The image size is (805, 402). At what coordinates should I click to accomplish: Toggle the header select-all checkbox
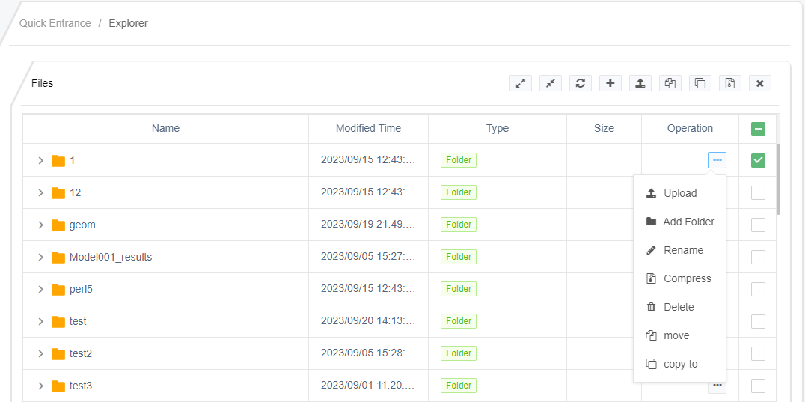pos(758,129)
